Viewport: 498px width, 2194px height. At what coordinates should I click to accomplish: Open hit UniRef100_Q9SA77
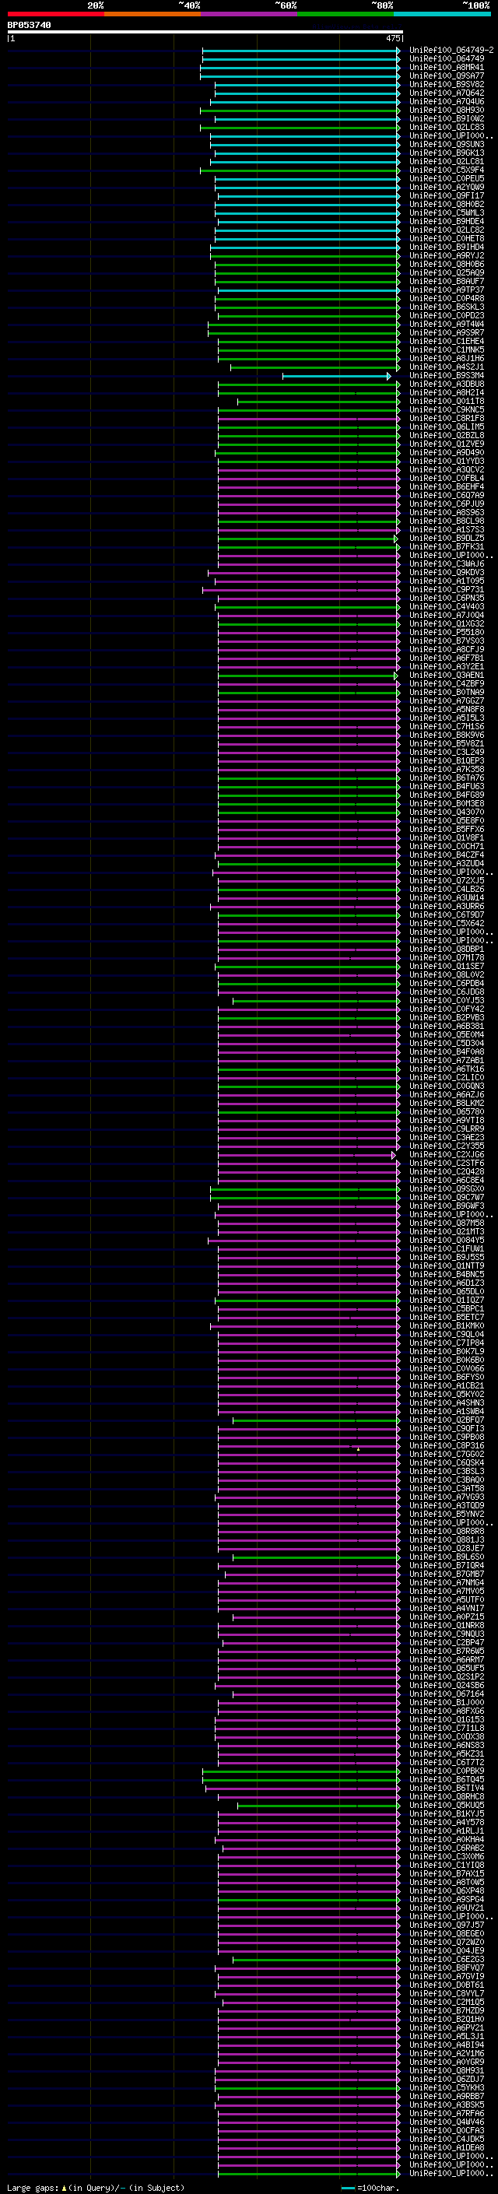point(447,75)
